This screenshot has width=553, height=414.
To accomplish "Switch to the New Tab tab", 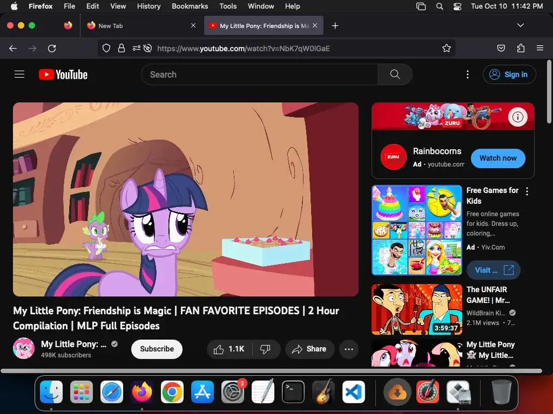I will point(141,26).
